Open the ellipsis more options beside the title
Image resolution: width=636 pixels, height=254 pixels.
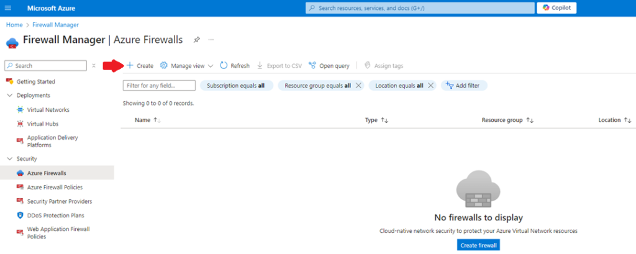point(211,40)
